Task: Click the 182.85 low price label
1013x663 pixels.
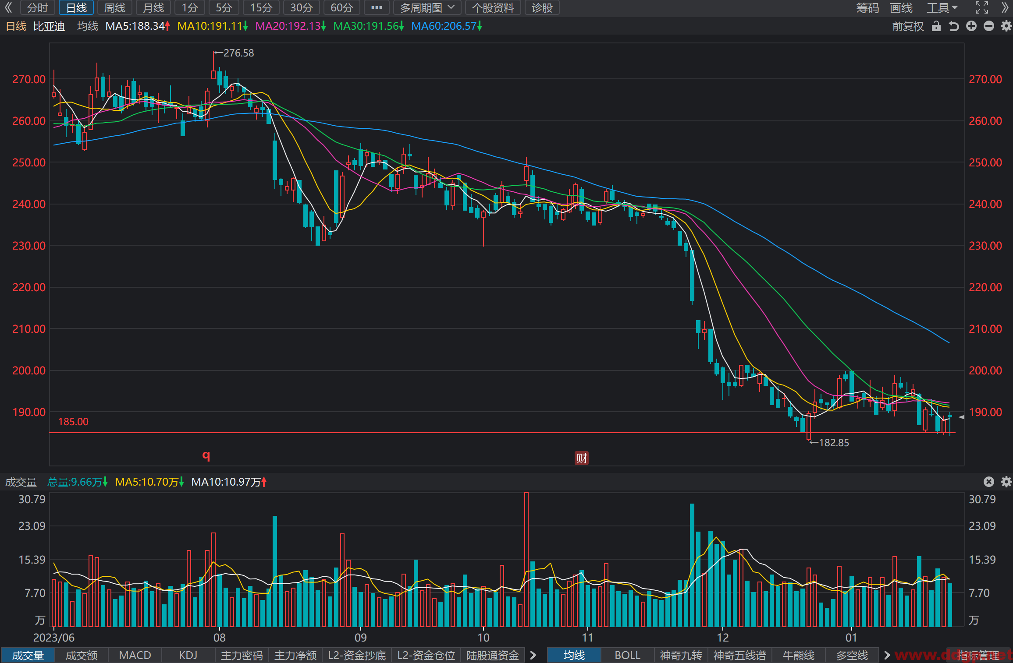Action: (834, 443)
